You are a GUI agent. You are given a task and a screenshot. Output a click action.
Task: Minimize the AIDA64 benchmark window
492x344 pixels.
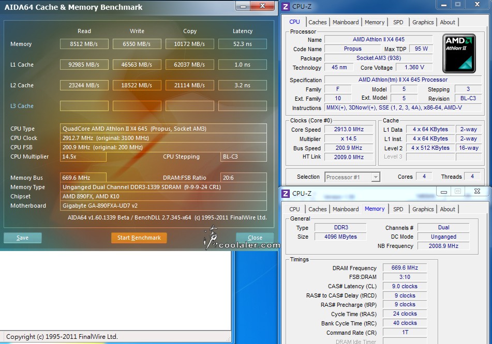(x=243, y=6)
